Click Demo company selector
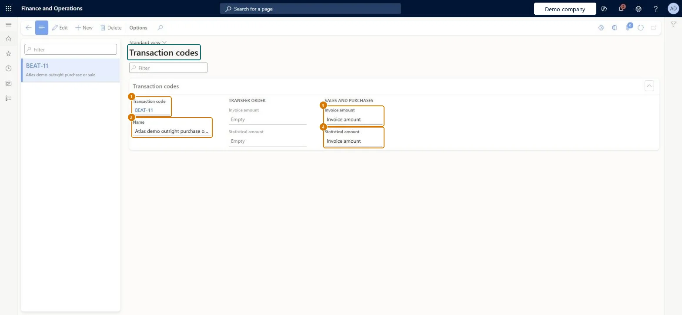 pos(565,9)
